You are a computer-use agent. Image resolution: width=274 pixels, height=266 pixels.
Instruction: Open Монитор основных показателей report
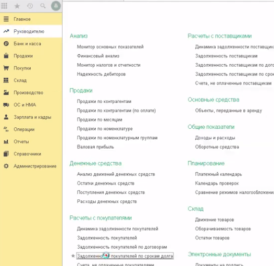coord(110,47)
